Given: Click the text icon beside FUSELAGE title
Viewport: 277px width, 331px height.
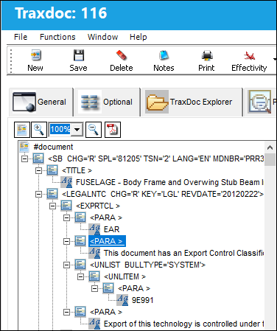Looking at the screenshot, I should tap(66, 182).
